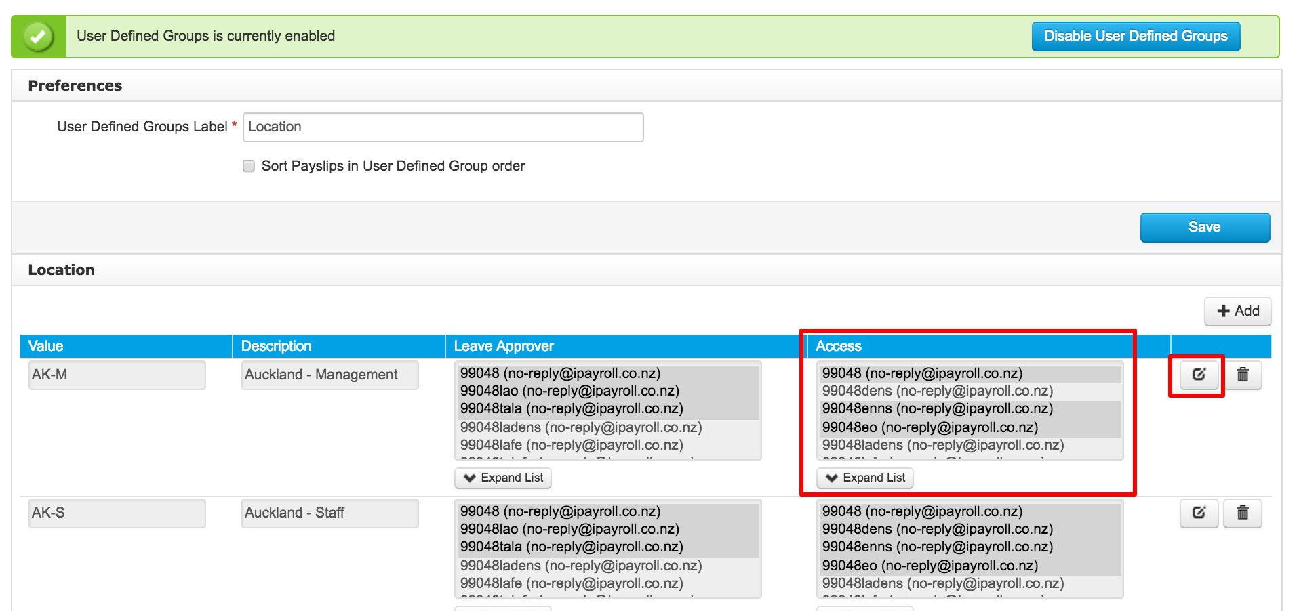
Task: Click the edit icon for AK-M row
Action: [x=1199, y=375]
